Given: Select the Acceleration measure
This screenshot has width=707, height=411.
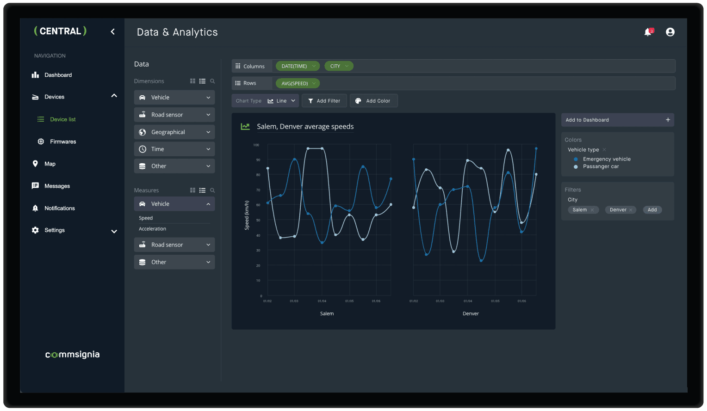Looking at the screenshot, I should (x=152, y=229).
